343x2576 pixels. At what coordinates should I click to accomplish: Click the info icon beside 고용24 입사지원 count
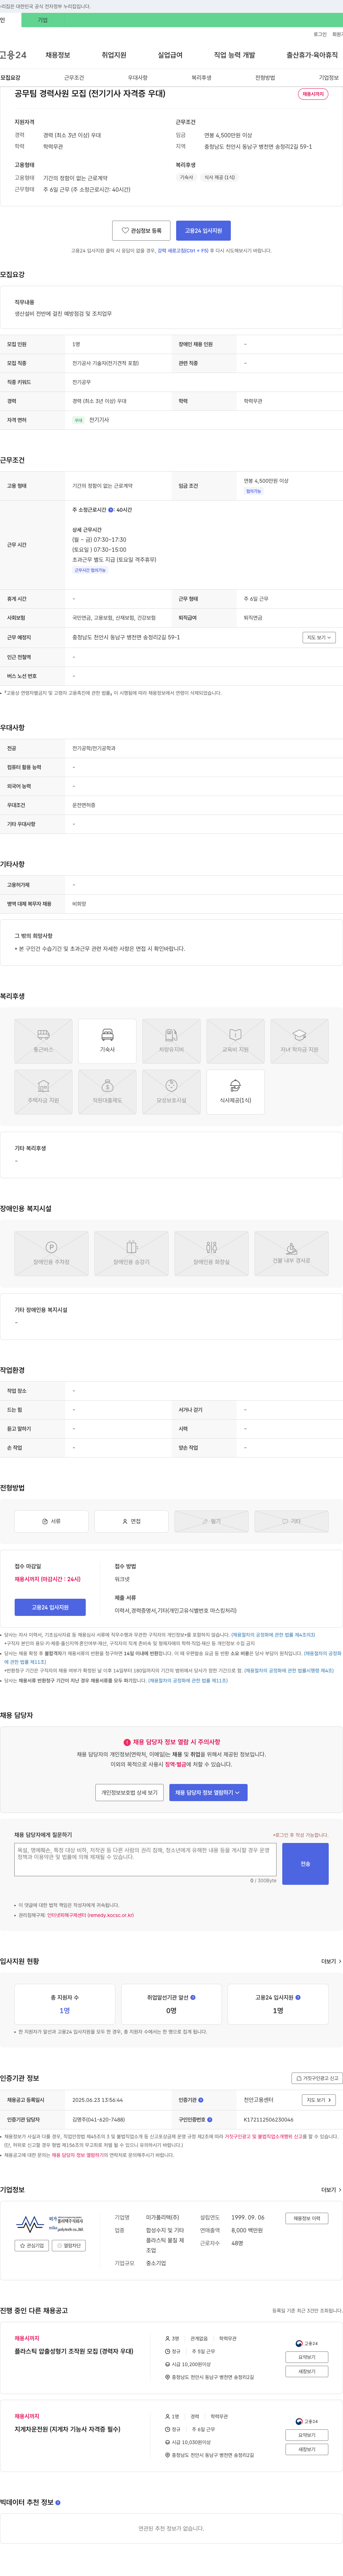pyautogui.click(x=298, y=1997)
